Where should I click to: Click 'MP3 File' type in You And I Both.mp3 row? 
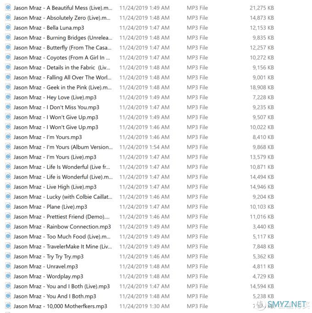coord(197,296)
